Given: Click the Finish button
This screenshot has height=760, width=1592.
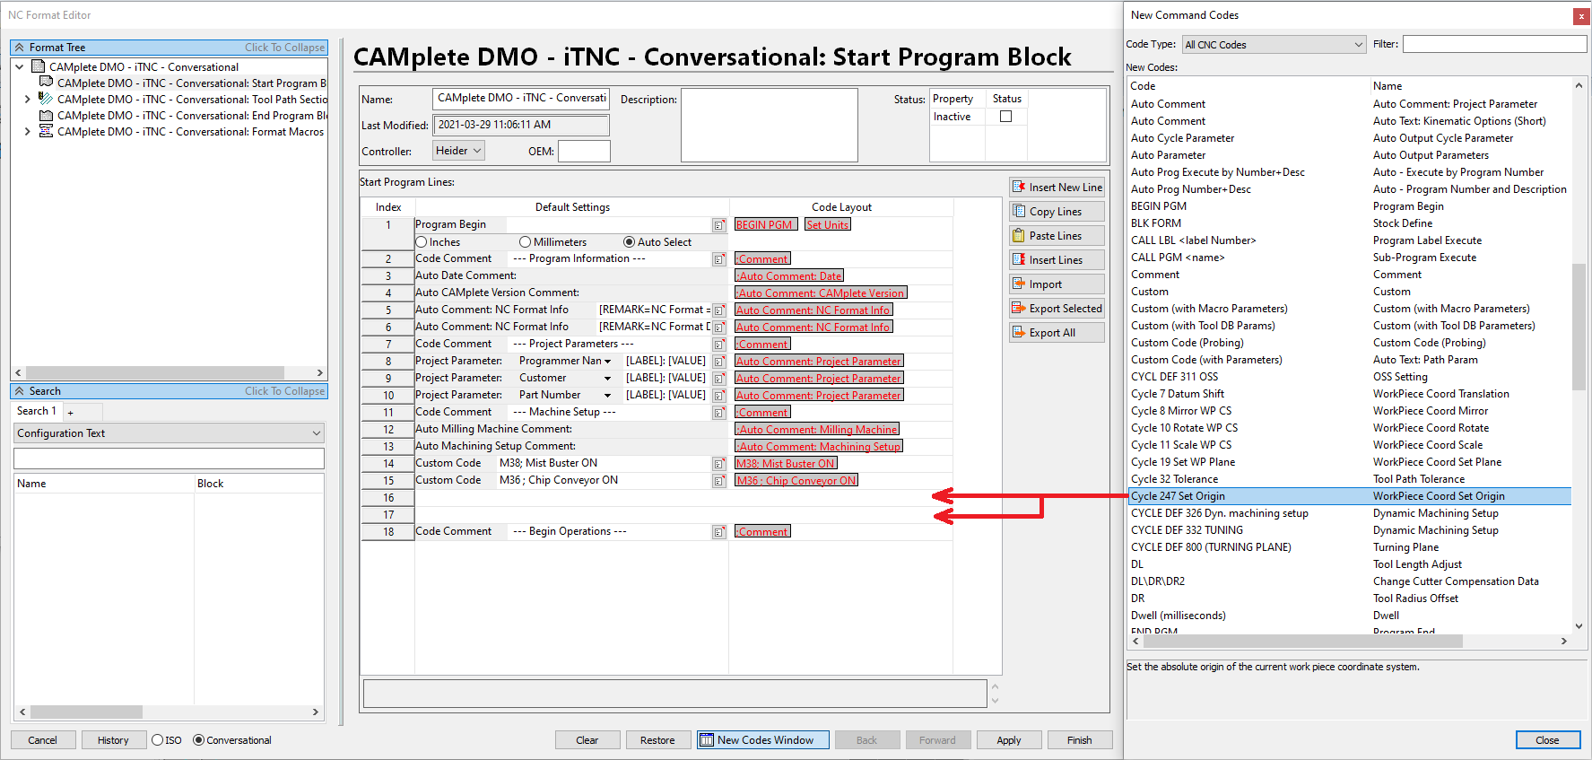Looking at the screenshot, I should tap(1080, 740).
